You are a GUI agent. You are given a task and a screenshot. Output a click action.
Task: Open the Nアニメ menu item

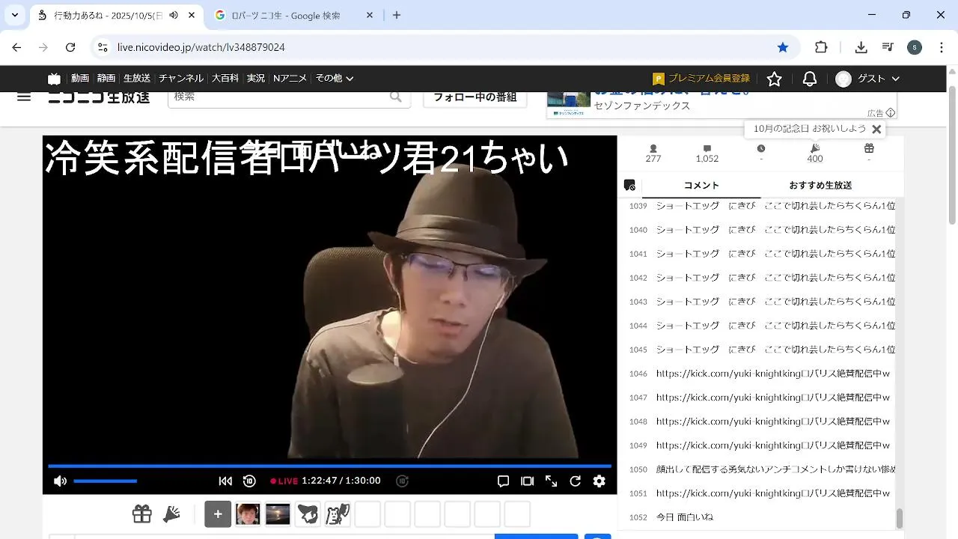coord(290,79)
